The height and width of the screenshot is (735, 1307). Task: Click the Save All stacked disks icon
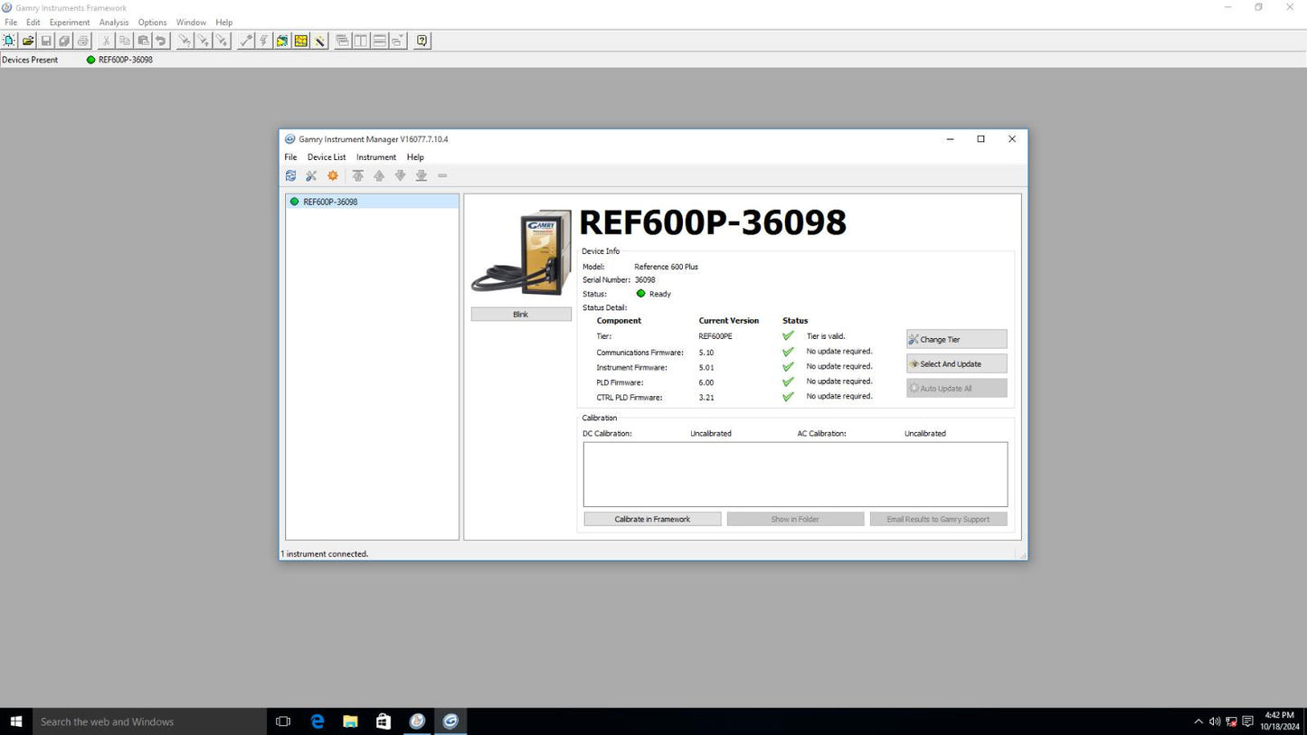64,41
